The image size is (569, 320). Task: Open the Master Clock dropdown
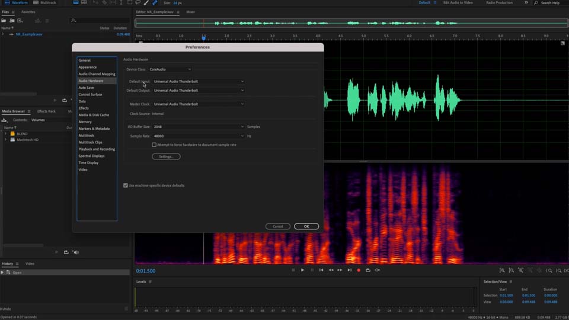coord(199,104)
